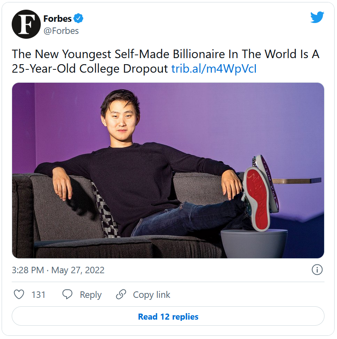Click the blue verified badge
This screenshot has height=339, width=337.
coord(78,19)
